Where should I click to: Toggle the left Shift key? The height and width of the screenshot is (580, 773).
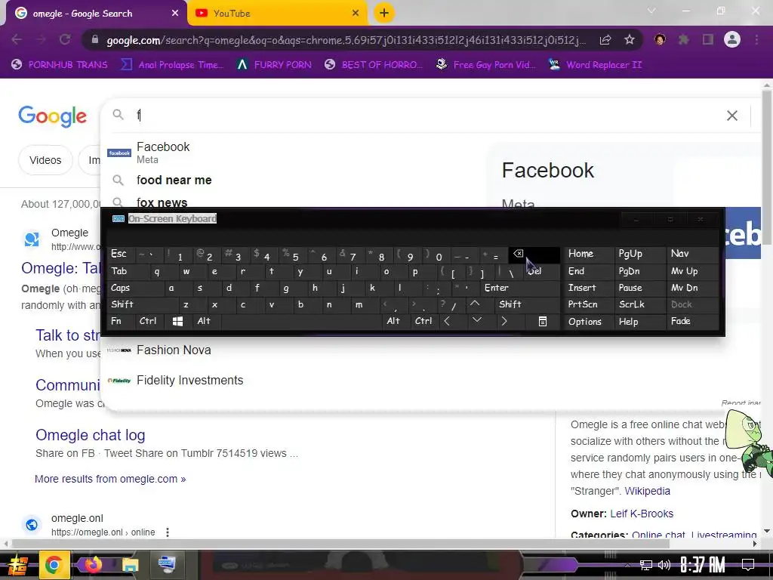pos(140,304)
